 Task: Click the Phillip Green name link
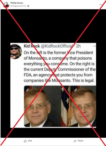[17, 3]
